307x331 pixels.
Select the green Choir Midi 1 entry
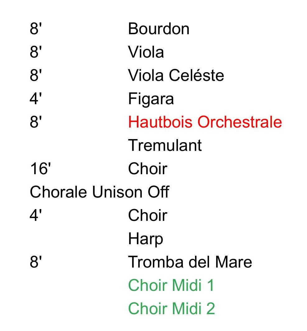pyautogui.click(x=171, y=286)
